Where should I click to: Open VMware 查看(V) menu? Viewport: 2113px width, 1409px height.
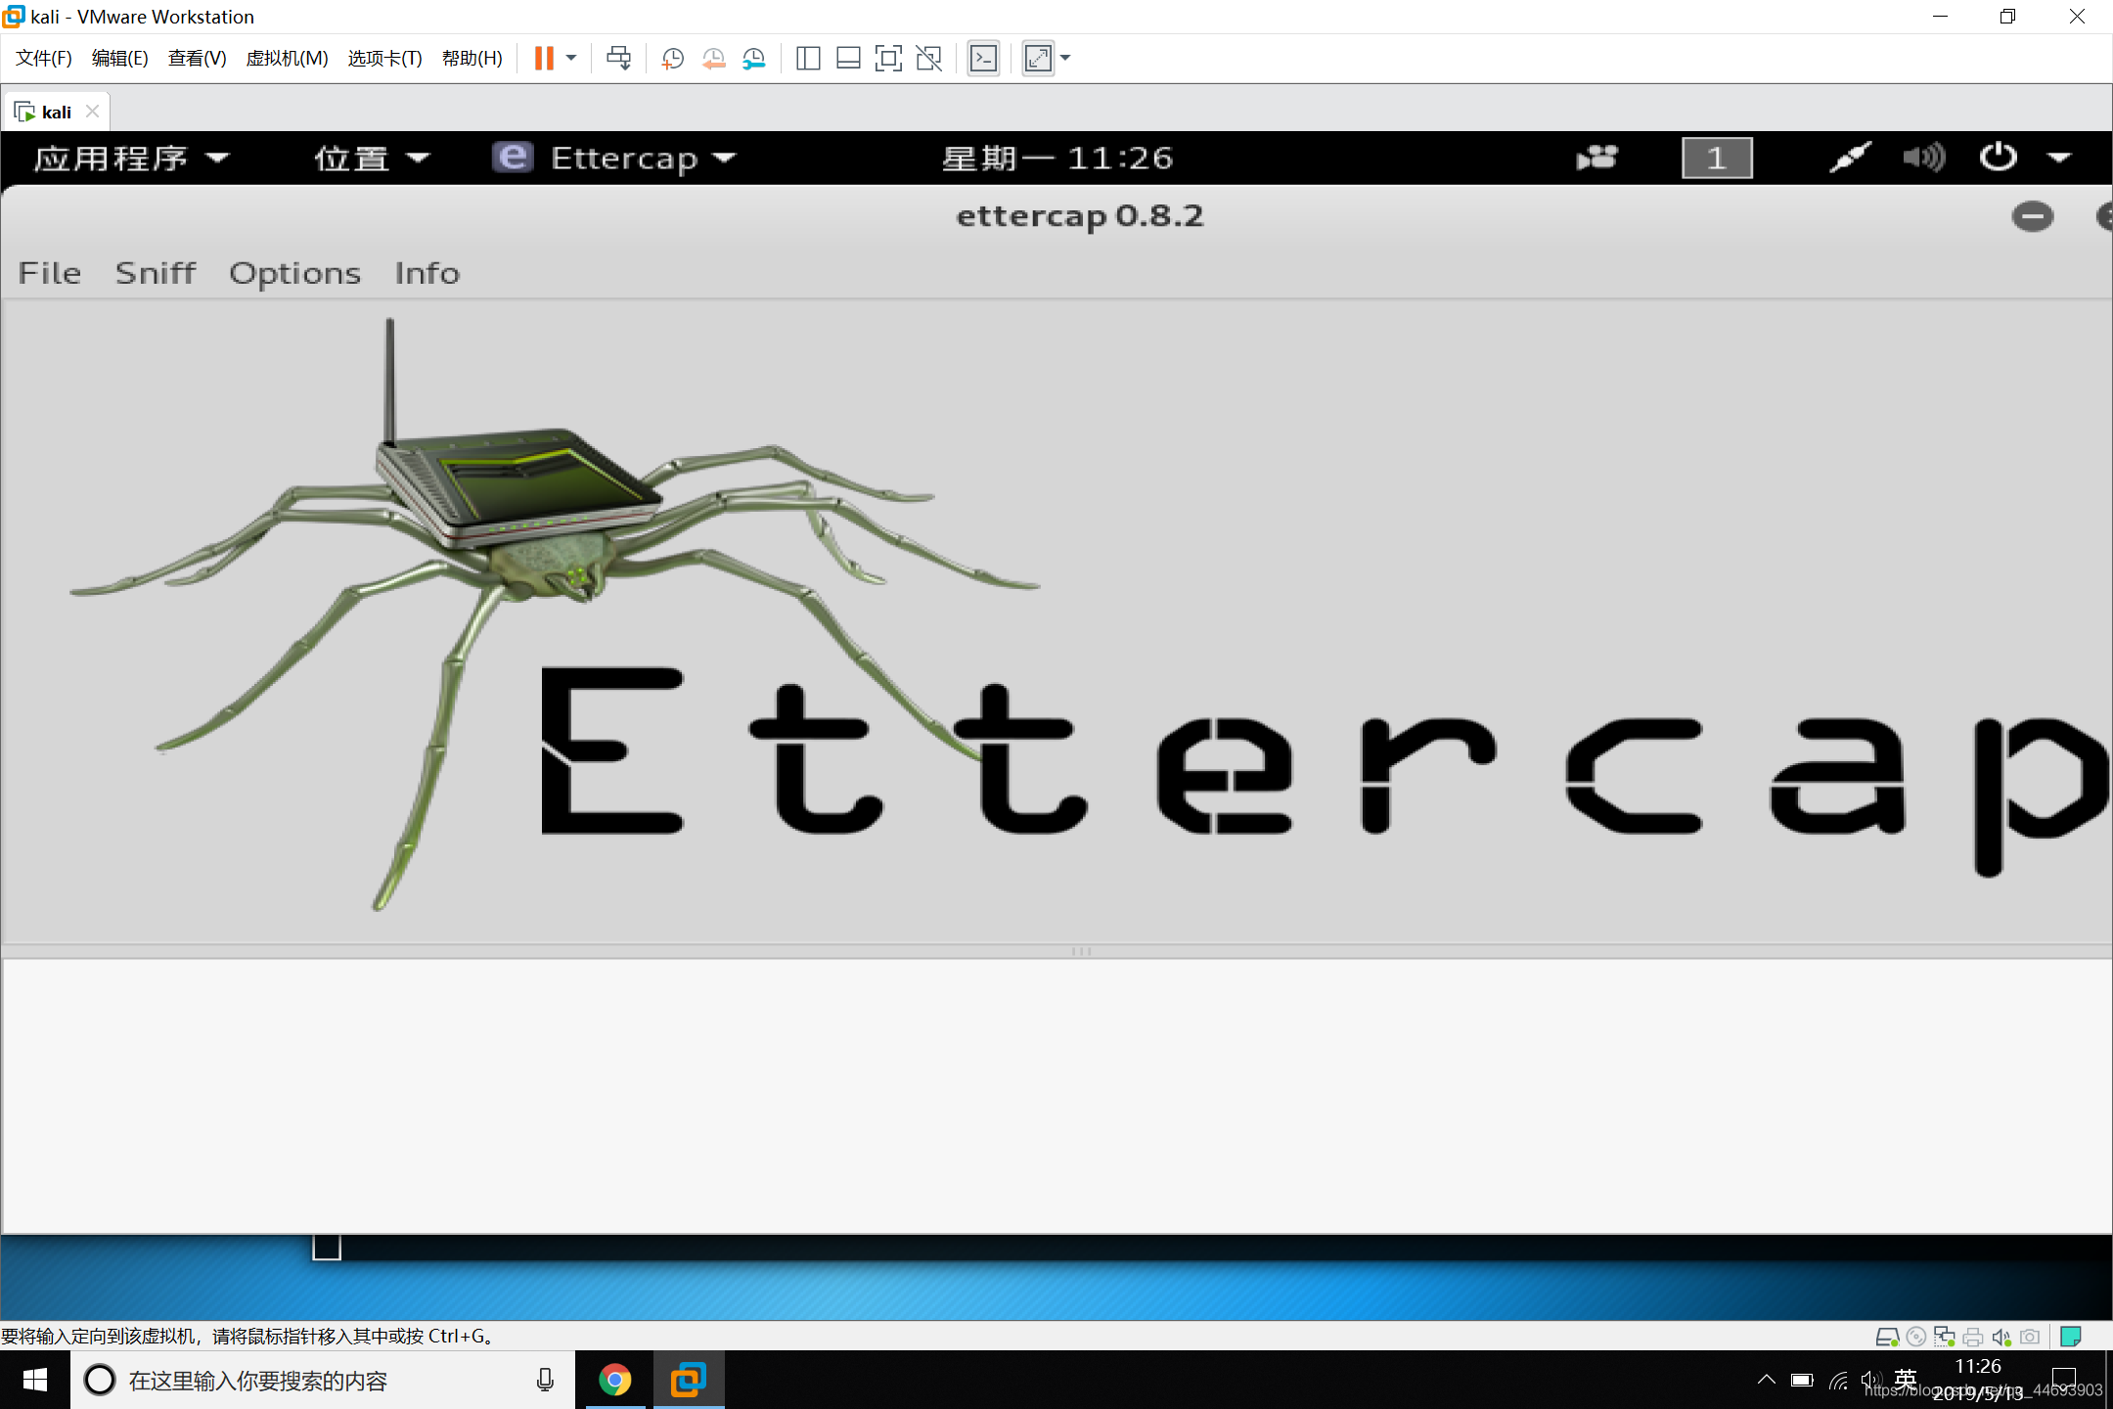pyautogui.click(x=197, y=58)
